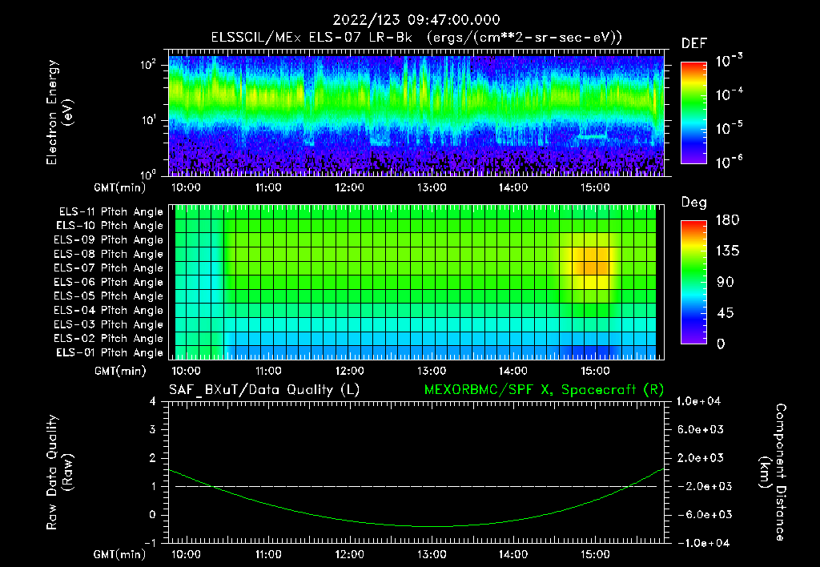Click the 4 tick on the data quality axis
Viewport: 820px width, 567px height.
click(x=153, y=401)
